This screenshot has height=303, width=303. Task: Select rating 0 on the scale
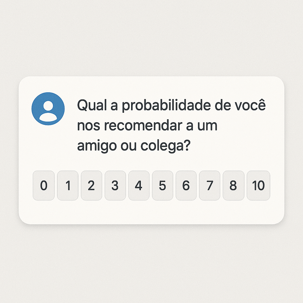pyautogui.click(x=44, y=186)
